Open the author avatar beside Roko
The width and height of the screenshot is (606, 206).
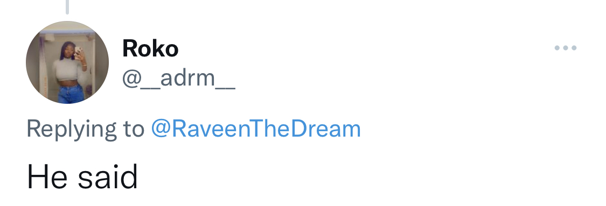tap(67, 62)
